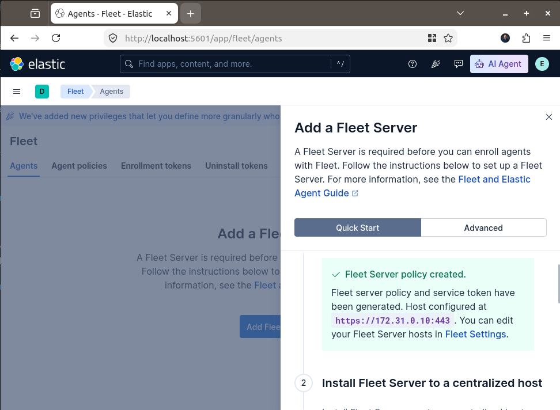Open browser extensions puzzle icon
This screenshot has width=560, height=410.
(x=526, y=38)
